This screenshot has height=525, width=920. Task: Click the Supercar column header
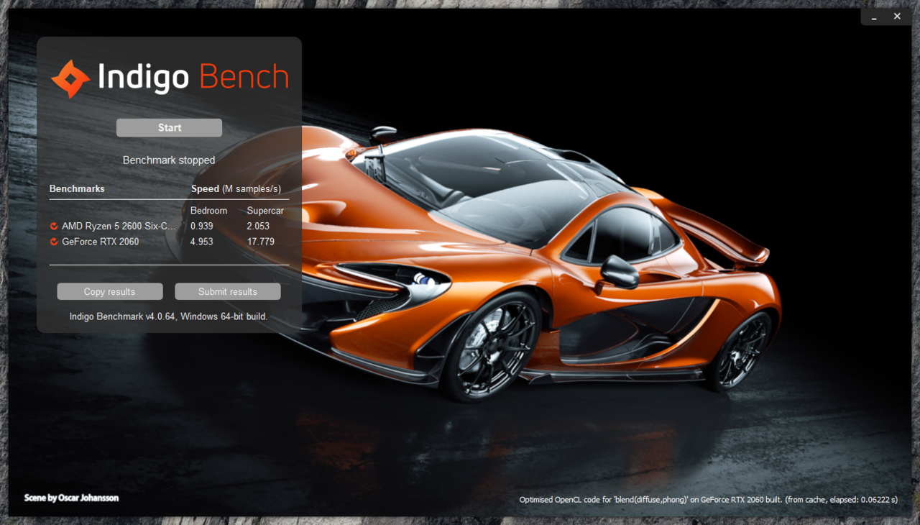pos(265,211)
